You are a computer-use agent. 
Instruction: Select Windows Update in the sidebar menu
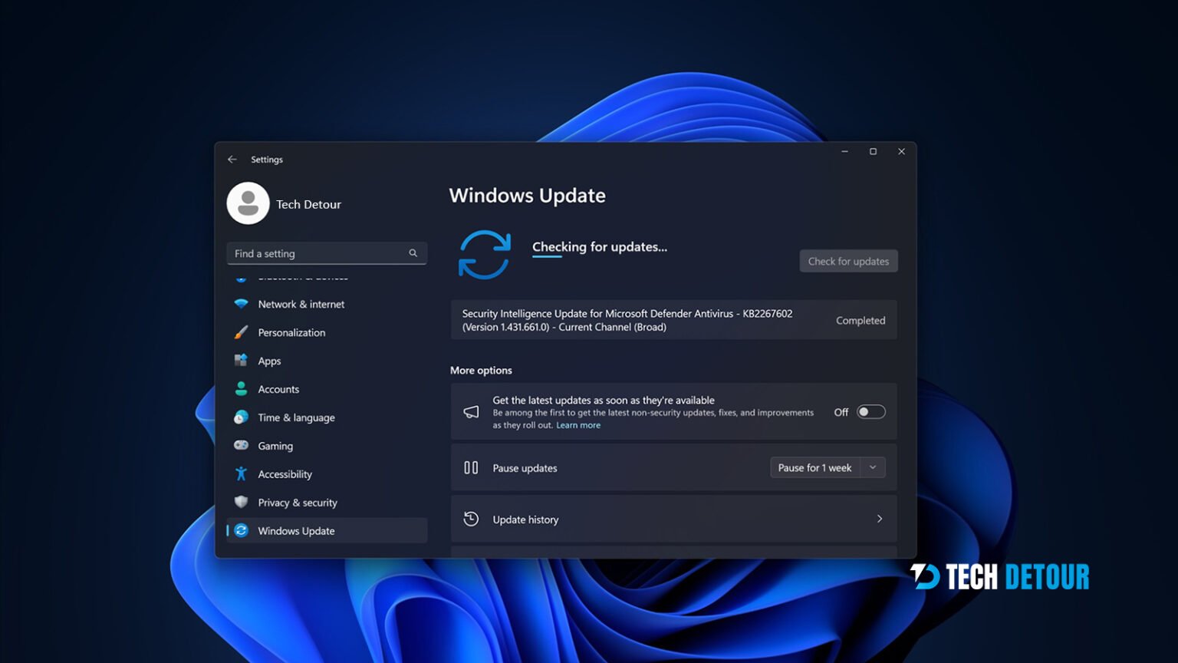[296, 530]
